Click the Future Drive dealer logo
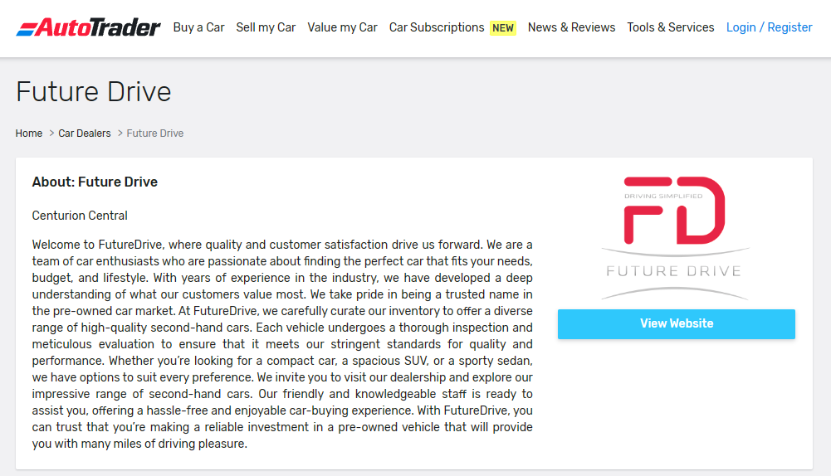Viewport: 831px width, 476px height. click(x=675, y=237)
